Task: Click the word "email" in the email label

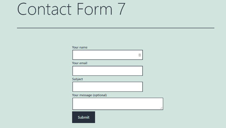Action: click(x=83, y=63)
